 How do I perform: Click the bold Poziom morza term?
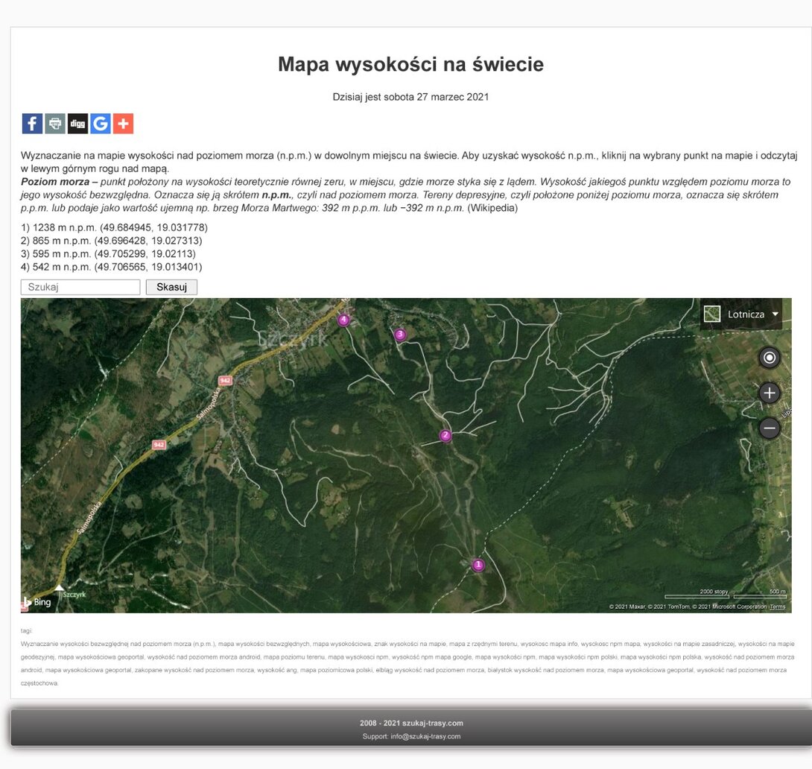point(55,182)
